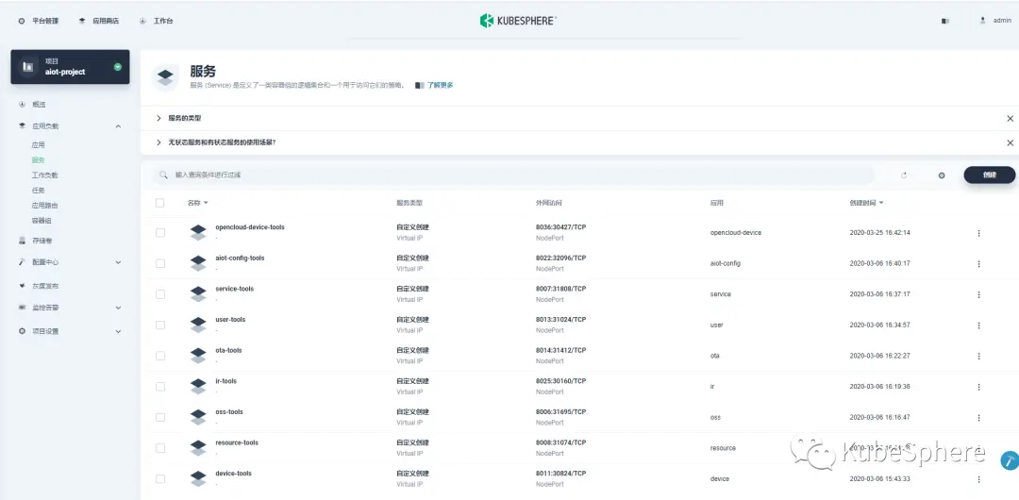This screenshot has height=500, width=1019.
Task: Click the app store icon in header
Action: click(82, 21)
